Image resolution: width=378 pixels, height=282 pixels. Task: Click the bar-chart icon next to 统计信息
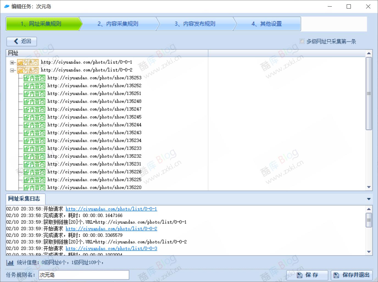(10, 263)
